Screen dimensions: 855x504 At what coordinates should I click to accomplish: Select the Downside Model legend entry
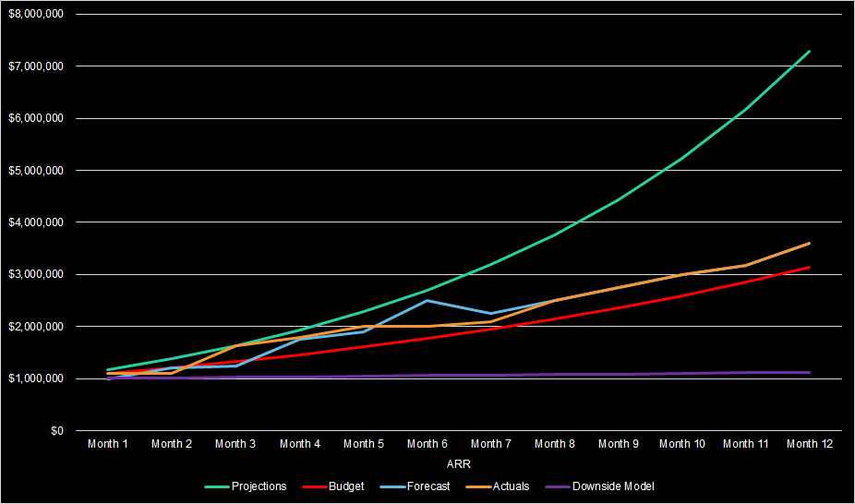pos(600,486)
